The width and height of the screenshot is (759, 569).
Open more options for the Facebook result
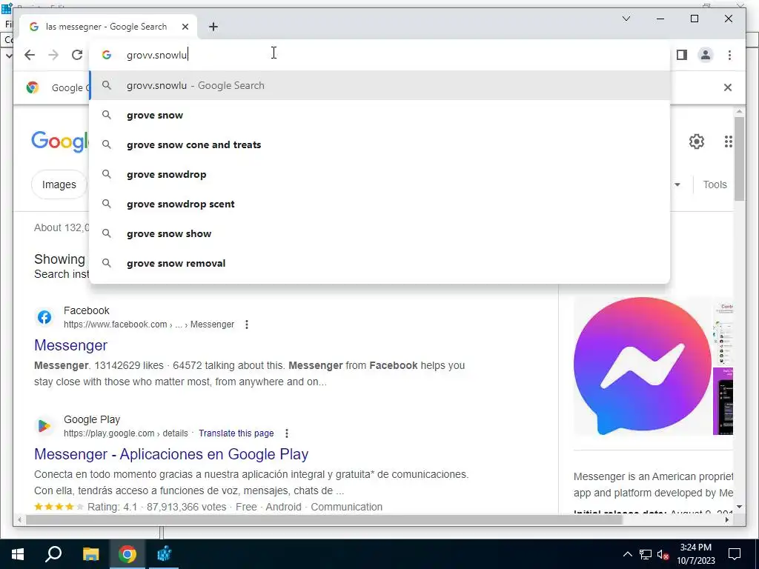tap(247, 325)
